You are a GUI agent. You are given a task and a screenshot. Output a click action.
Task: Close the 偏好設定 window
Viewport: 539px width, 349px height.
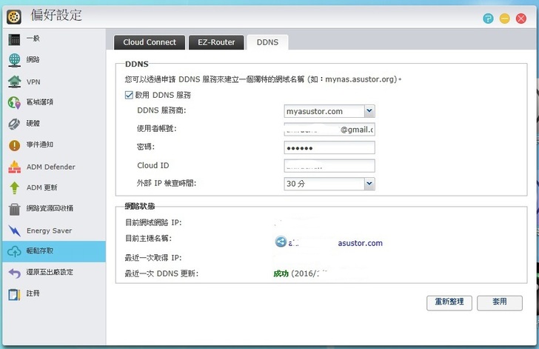pos(520,19)
